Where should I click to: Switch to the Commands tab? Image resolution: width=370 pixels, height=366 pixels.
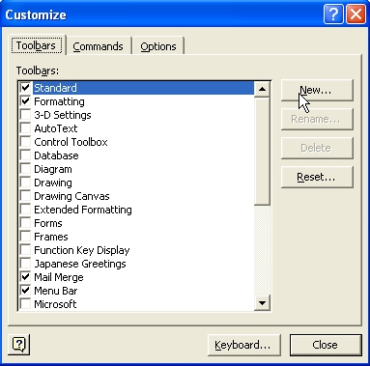coord(99,46)
